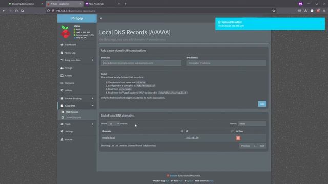Image resolution: width=328 pixels, height=184 pixels.
Task: Click the Query Log file icon
Action: click(62, 53)
